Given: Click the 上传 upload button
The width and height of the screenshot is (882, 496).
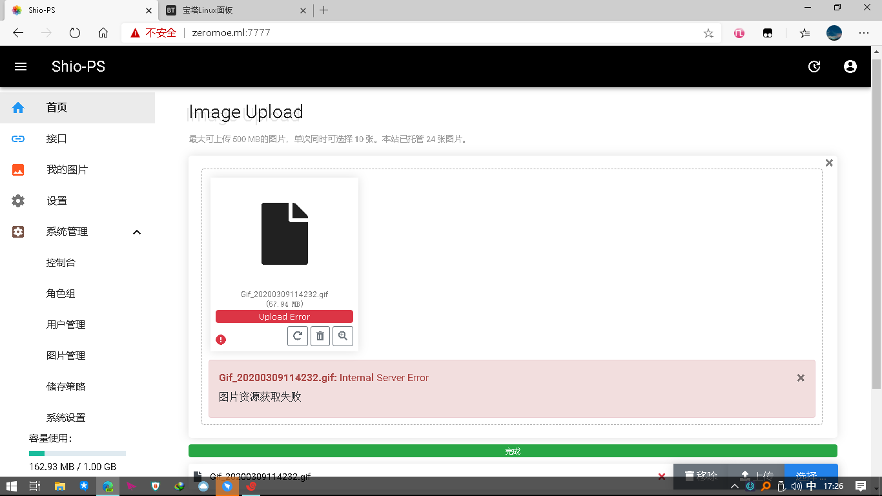Looking at the screenshot, I should click(756, 476).
